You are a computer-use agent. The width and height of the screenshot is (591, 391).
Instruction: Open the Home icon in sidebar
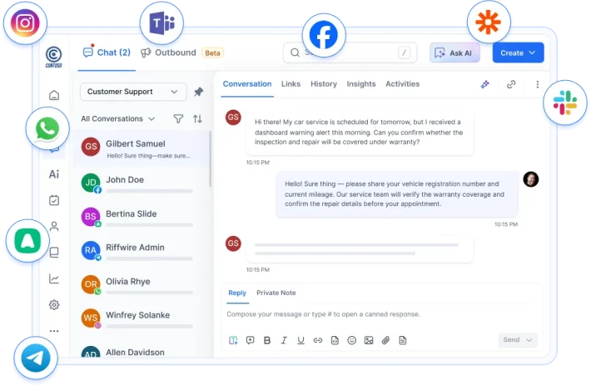coord(54,95)
